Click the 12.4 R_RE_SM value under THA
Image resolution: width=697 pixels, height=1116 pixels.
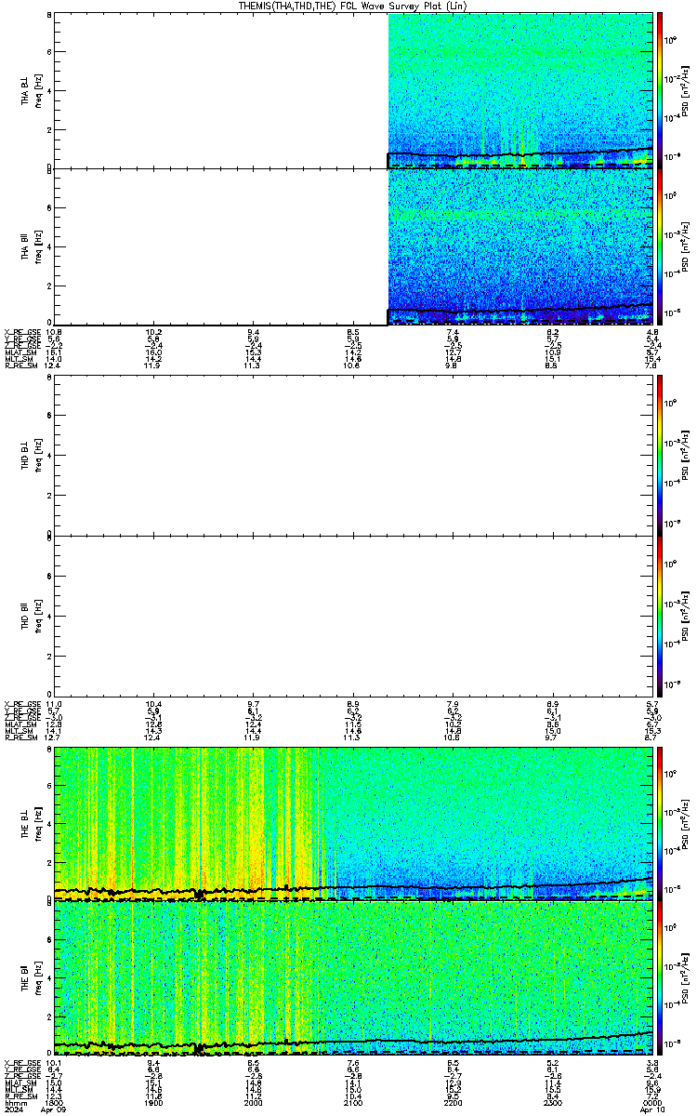(54, 365)
